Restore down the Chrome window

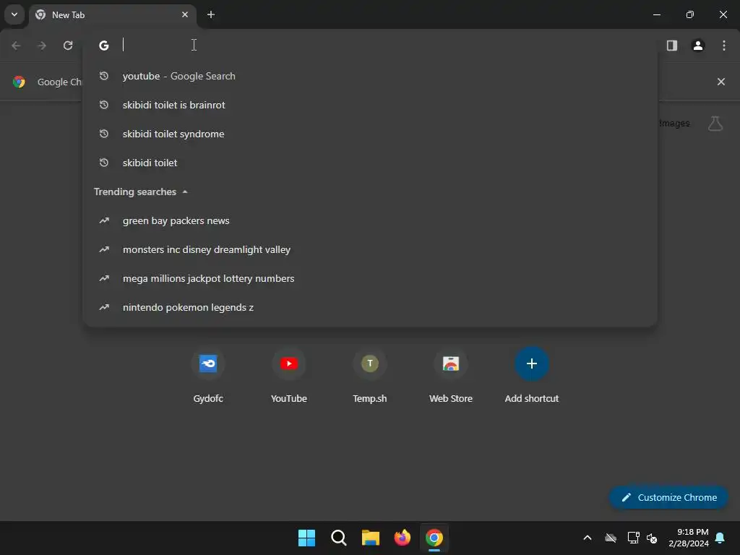click(x=690, y=14)
